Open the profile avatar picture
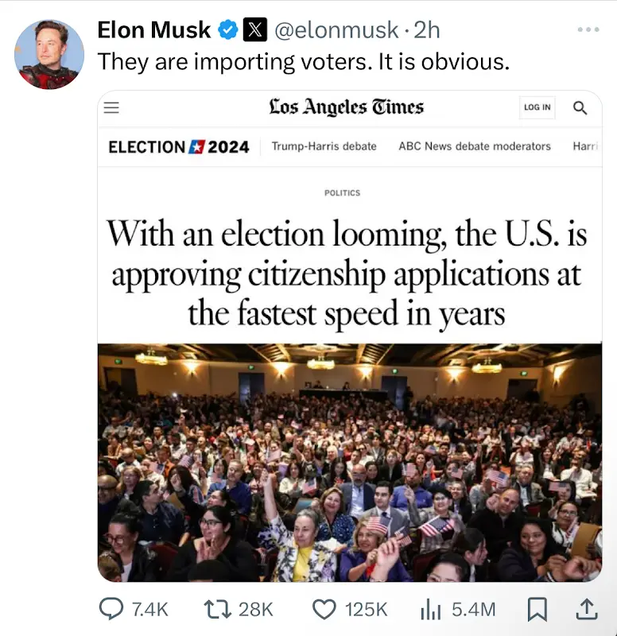The width and height of the screenshot is (617, 636). pyautogui.click(x=49, y=54)
